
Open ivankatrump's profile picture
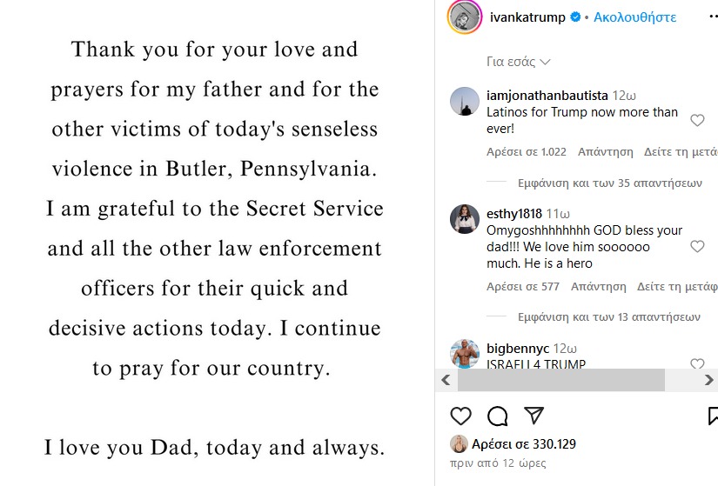(x=464, y=17)
